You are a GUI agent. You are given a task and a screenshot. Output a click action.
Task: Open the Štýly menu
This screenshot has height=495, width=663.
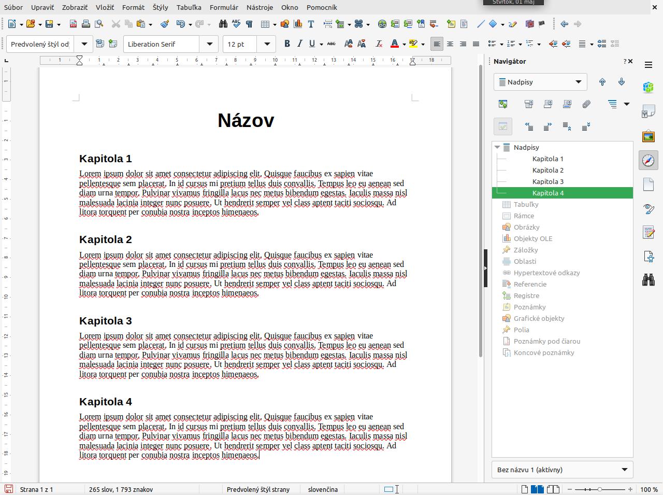click(161, 7)
